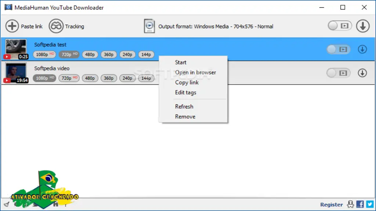Download the Softpedia video item with the arrow

362,73
